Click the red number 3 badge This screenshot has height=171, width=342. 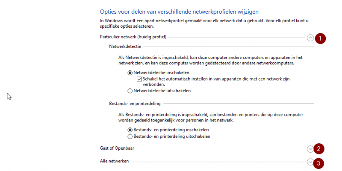(319, 162)
